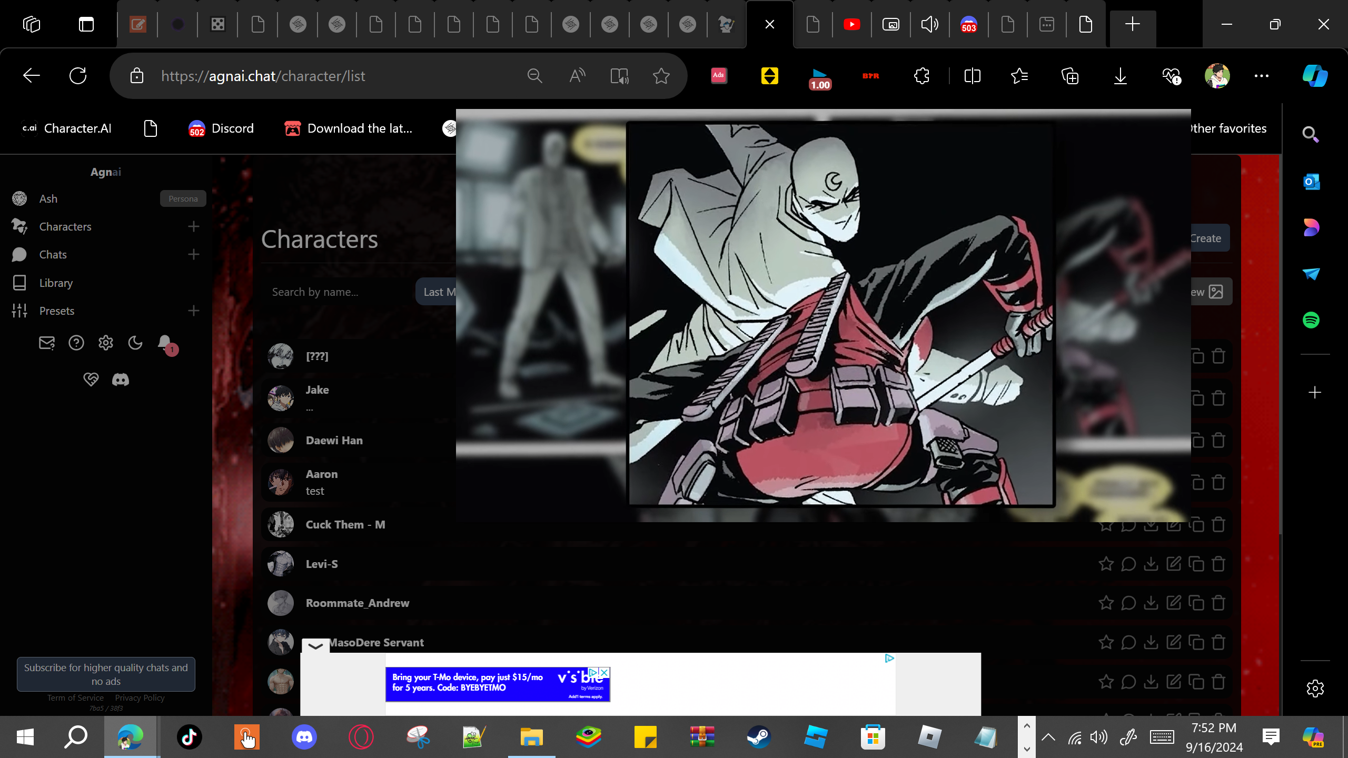Screen dimensions: 1348x758
Task: Open the Privacy Policy link
Action: coord(140,698)
